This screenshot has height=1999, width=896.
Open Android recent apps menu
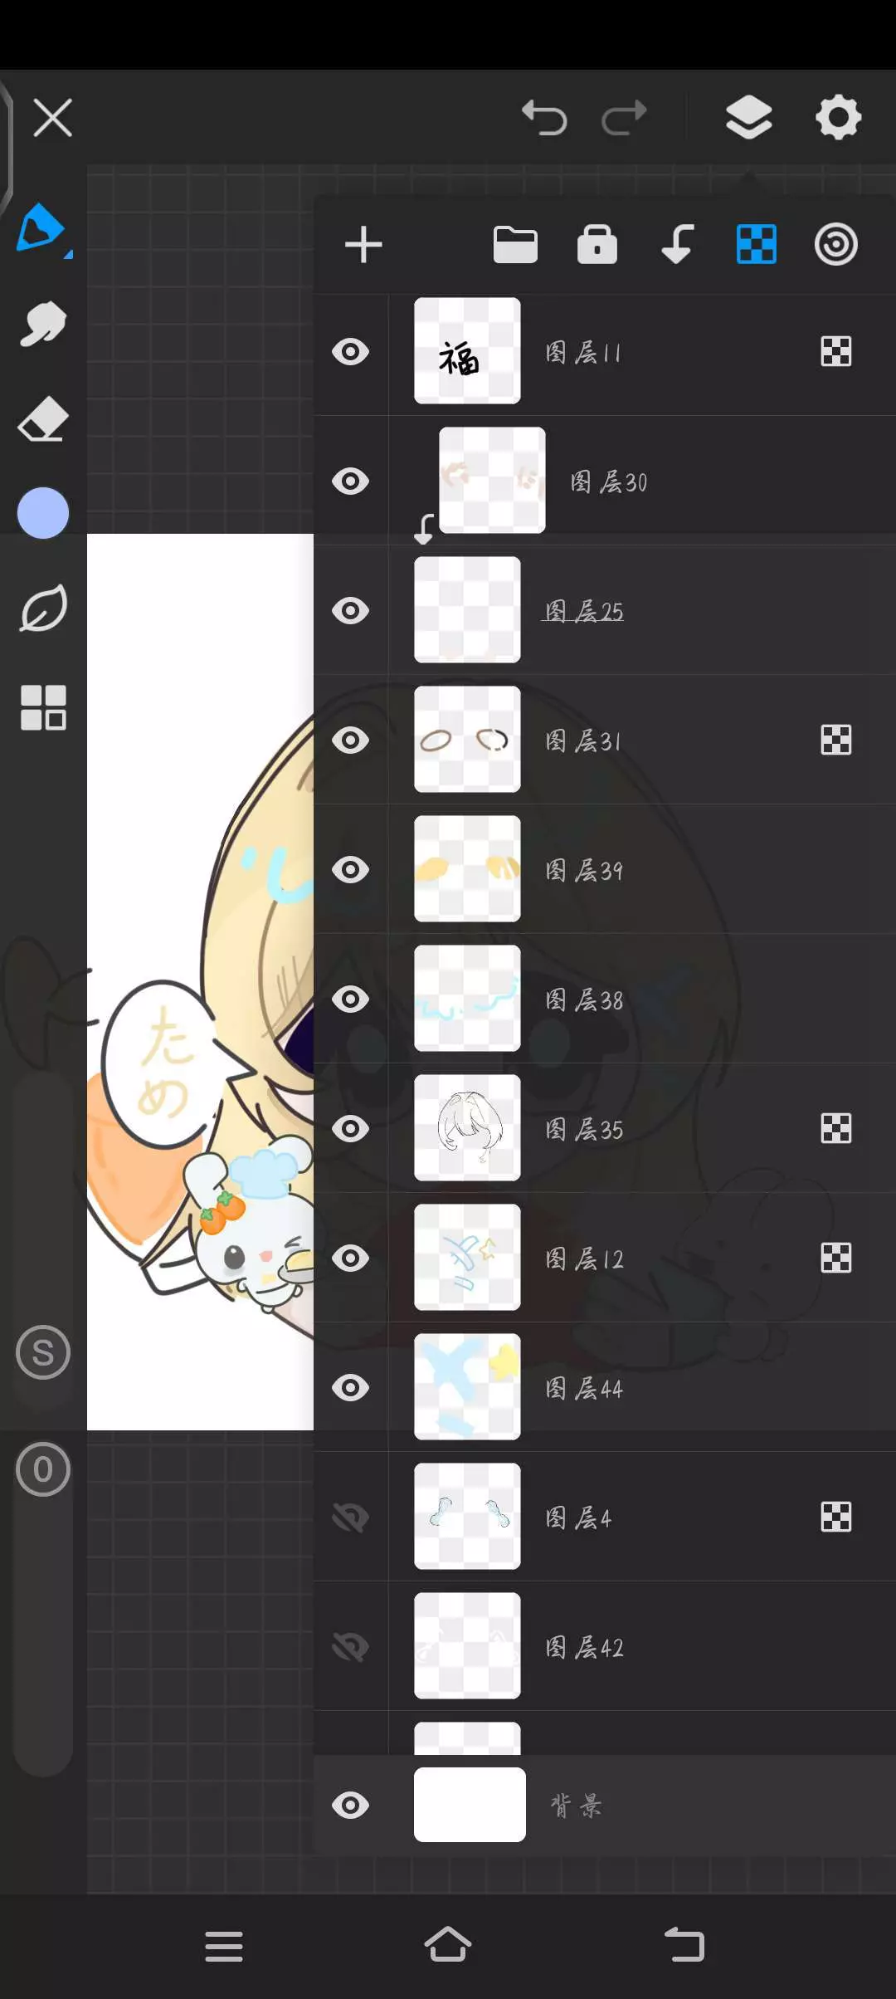(x=224, y=1946)
